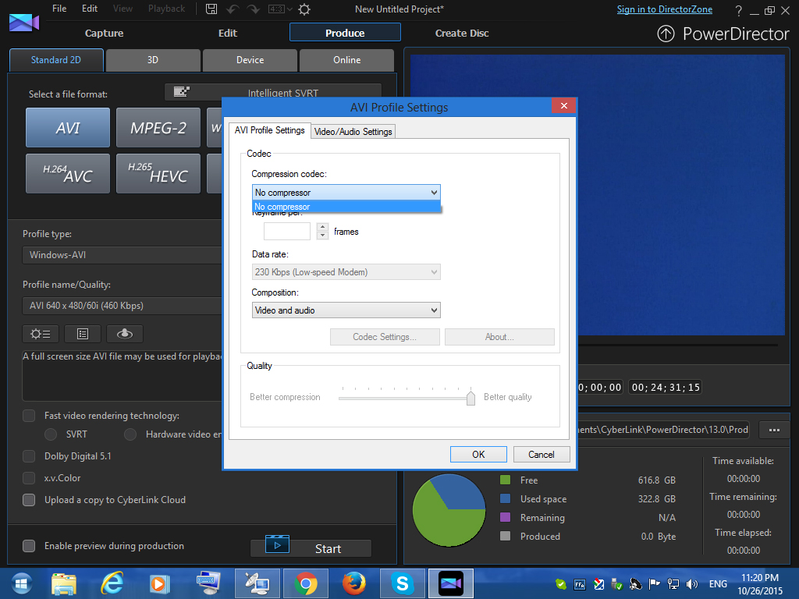This screenshot has width=799, height=599.
Task: Open the Windows Start button
Action: (x=20, y=583)
